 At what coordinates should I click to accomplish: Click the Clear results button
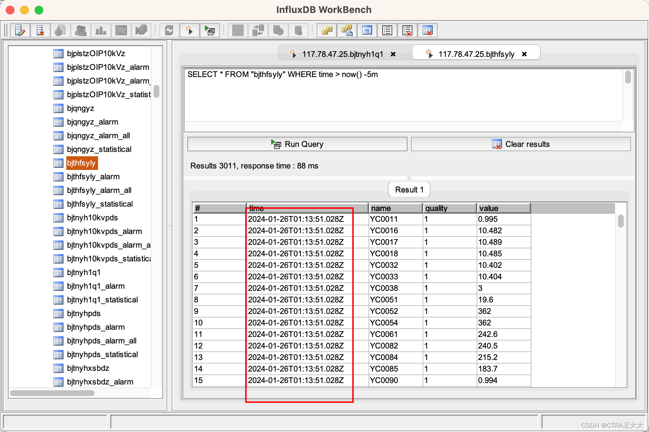(521, 144)
